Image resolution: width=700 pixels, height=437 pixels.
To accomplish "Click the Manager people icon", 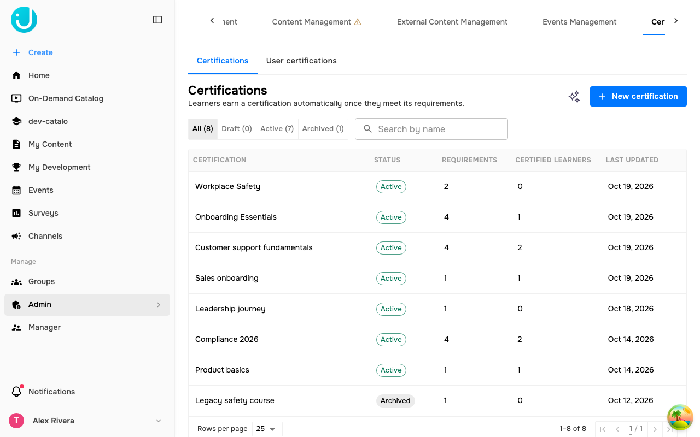I will pyautogui.click(x=16, y=327).
